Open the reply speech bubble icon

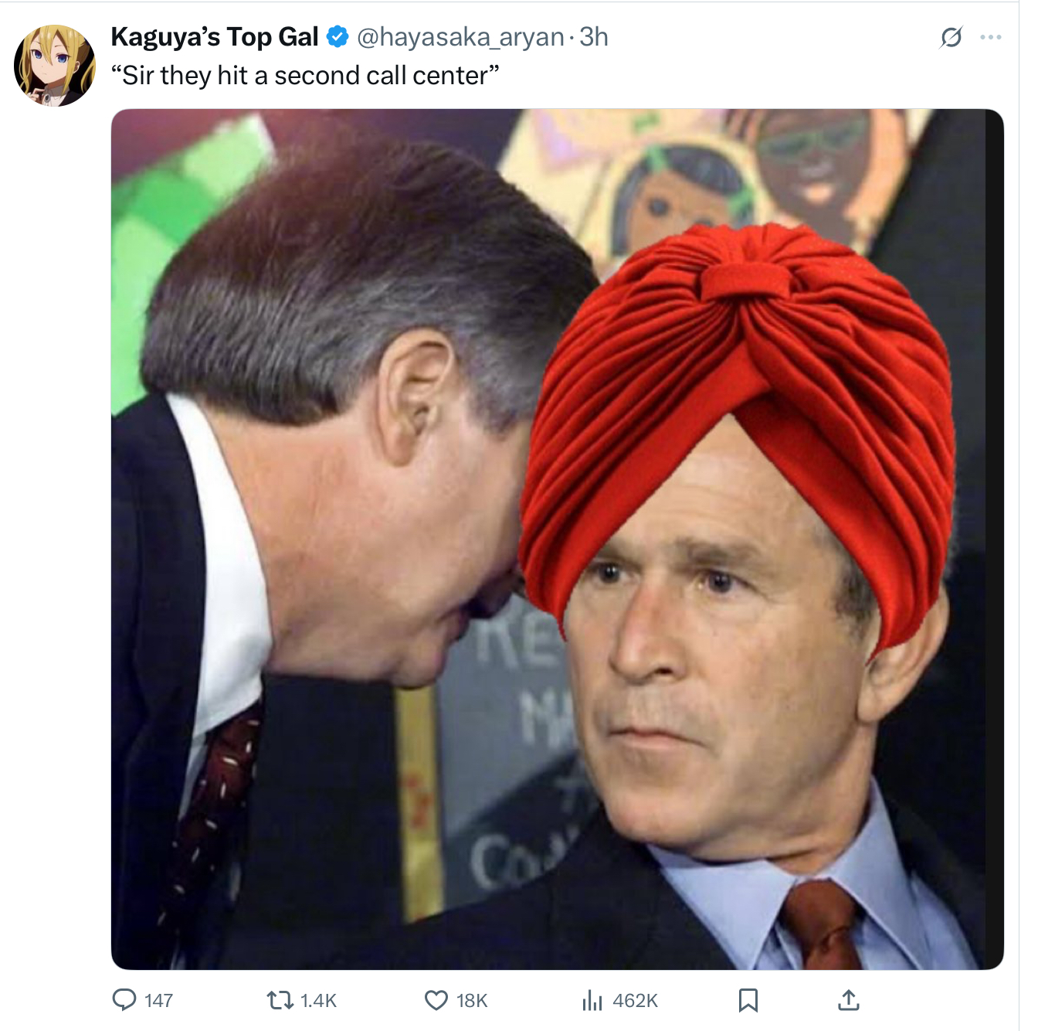[124, 1000]
